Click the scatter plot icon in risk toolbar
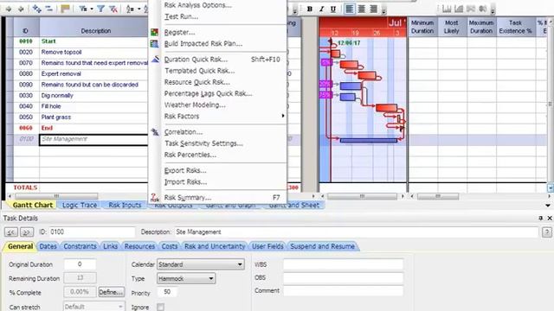Image resolution: width=554 pixels, height=311 pixels. 483,9
